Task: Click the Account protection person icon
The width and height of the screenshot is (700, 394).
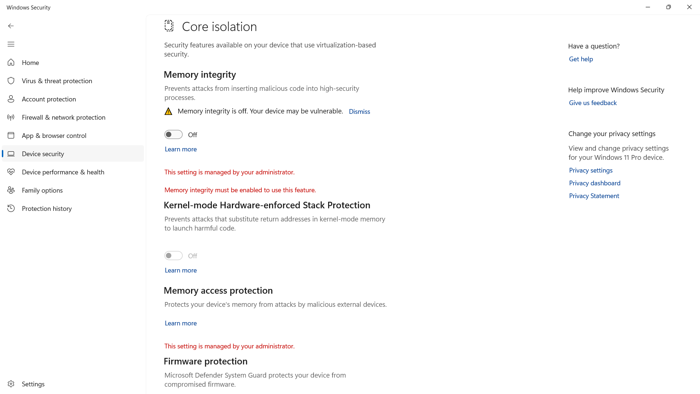Action: (11, 99)
